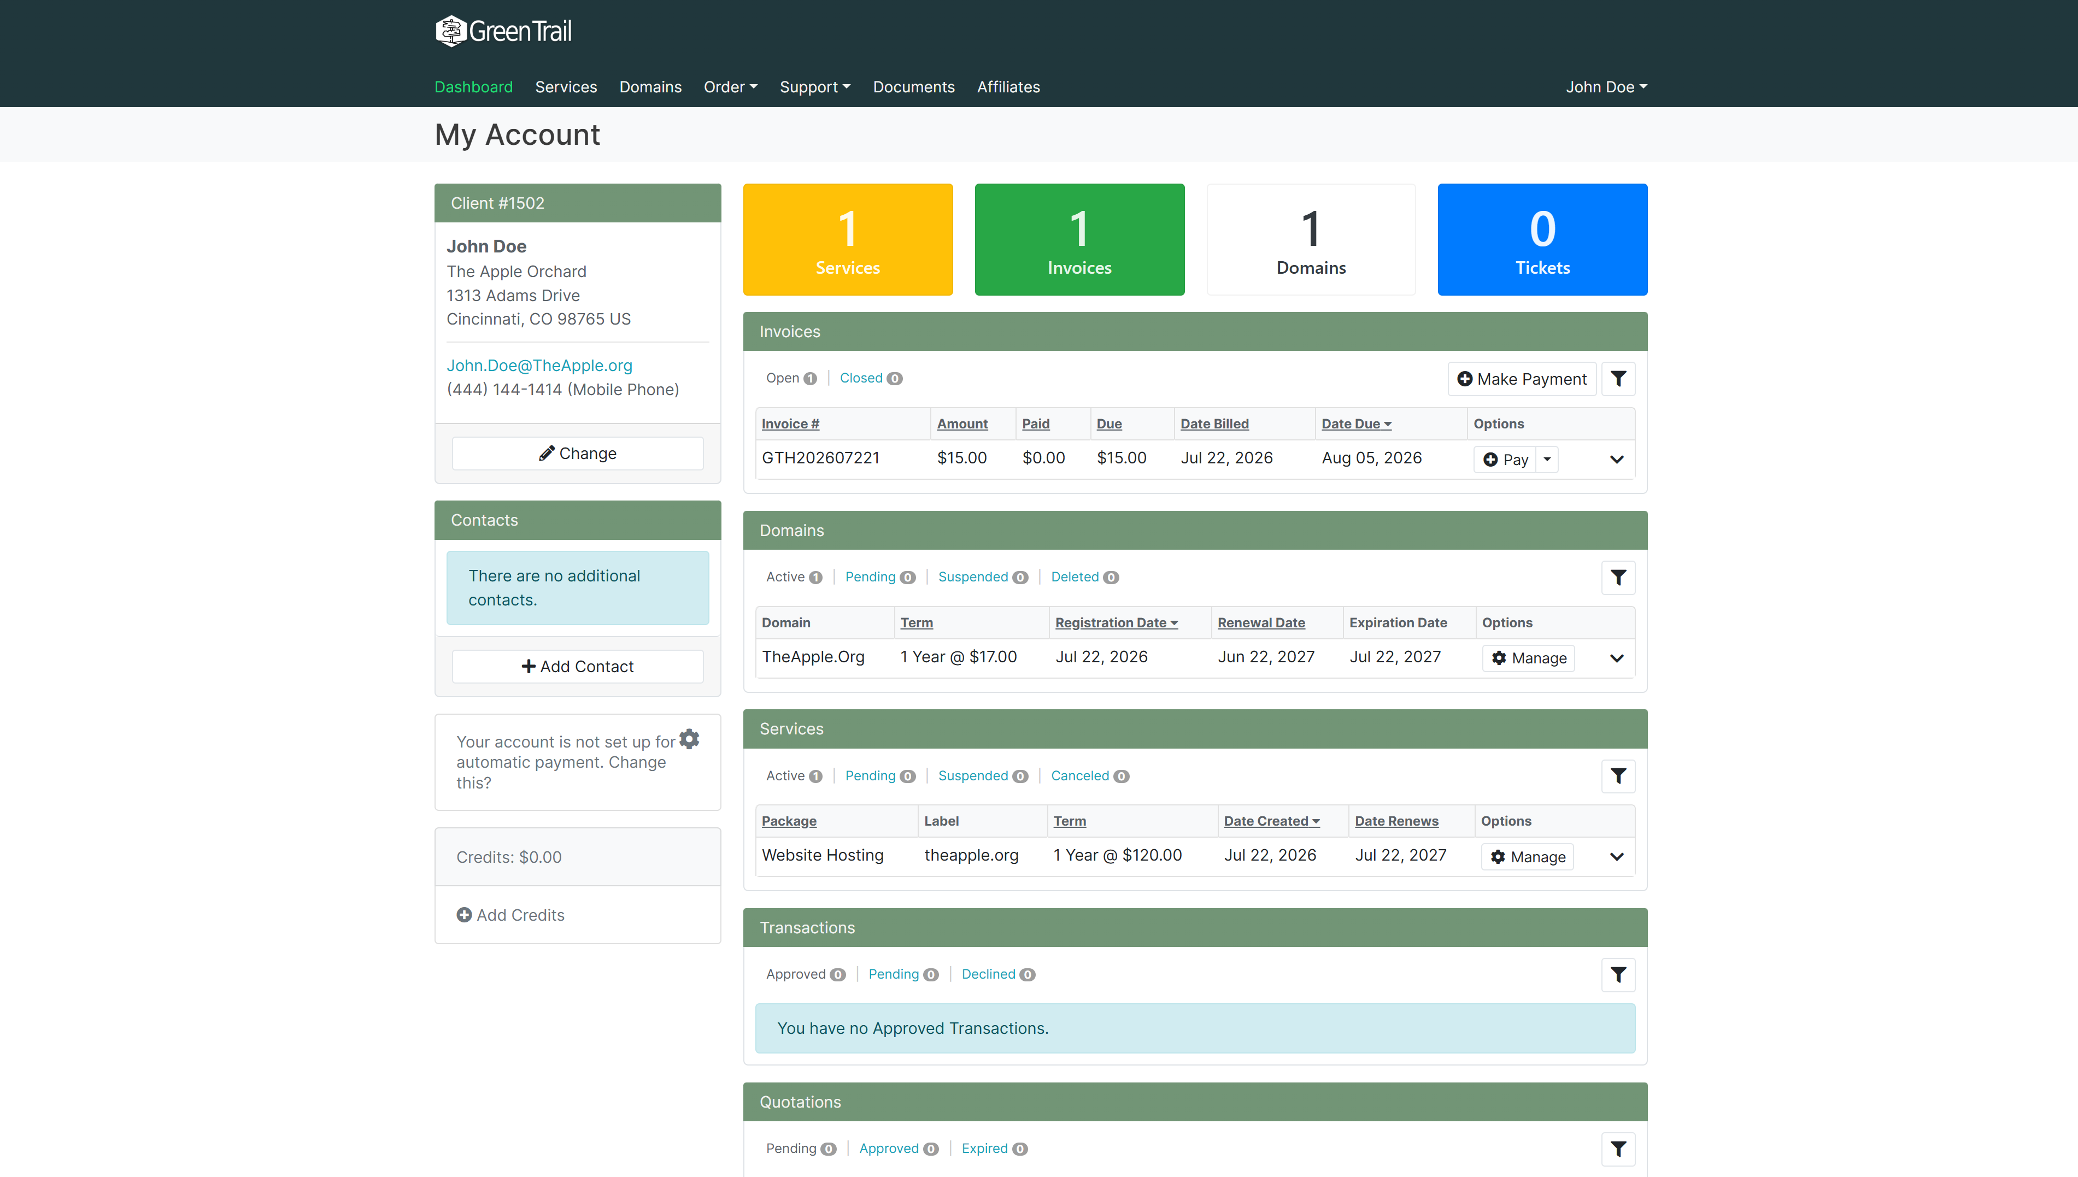Image resolution: width=2078 pixels, height=1177 pixels.
Task: Open domains filter funnel icon
Action: point(1618,577)
